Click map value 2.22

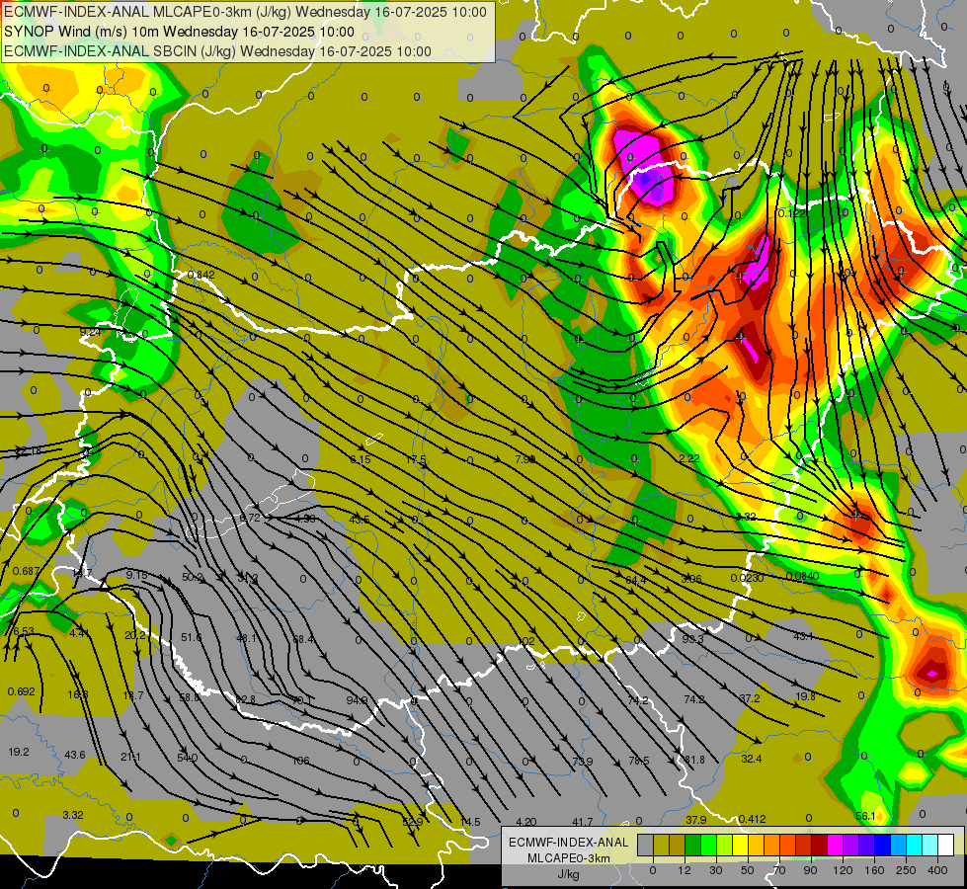click(688, 458)
